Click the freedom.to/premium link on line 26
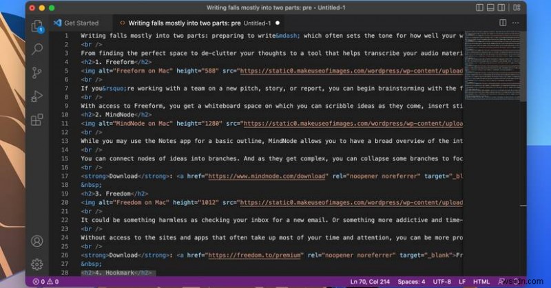Image resolution: width=551 pixels, height=288 pixels. point(254,255)
